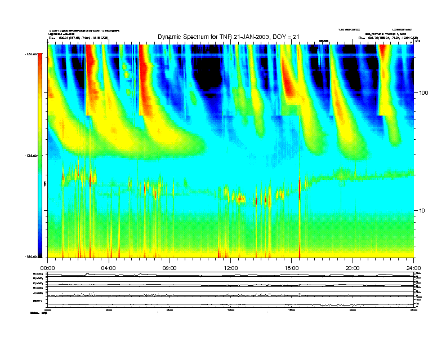This screenshot has height=345, width=446.
Task: Click the '100' frequency axis label
Action: tap(423, 93)
